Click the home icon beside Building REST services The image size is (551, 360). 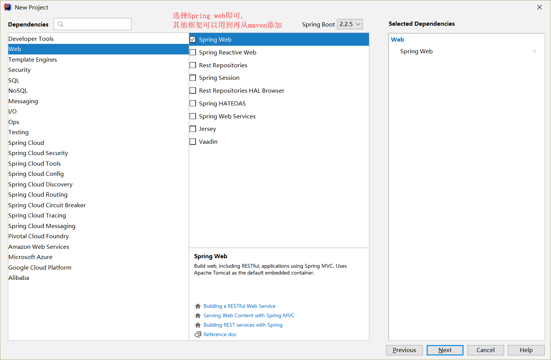pyautogui.click(x=198, y=325)
